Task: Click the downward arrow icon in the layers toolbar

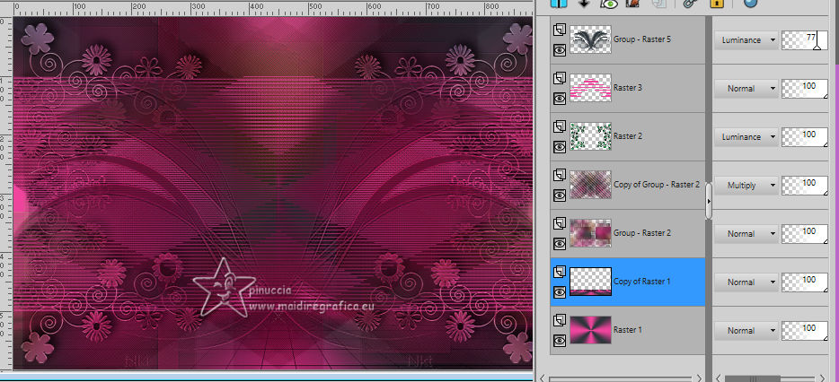Action: [584, 4]
